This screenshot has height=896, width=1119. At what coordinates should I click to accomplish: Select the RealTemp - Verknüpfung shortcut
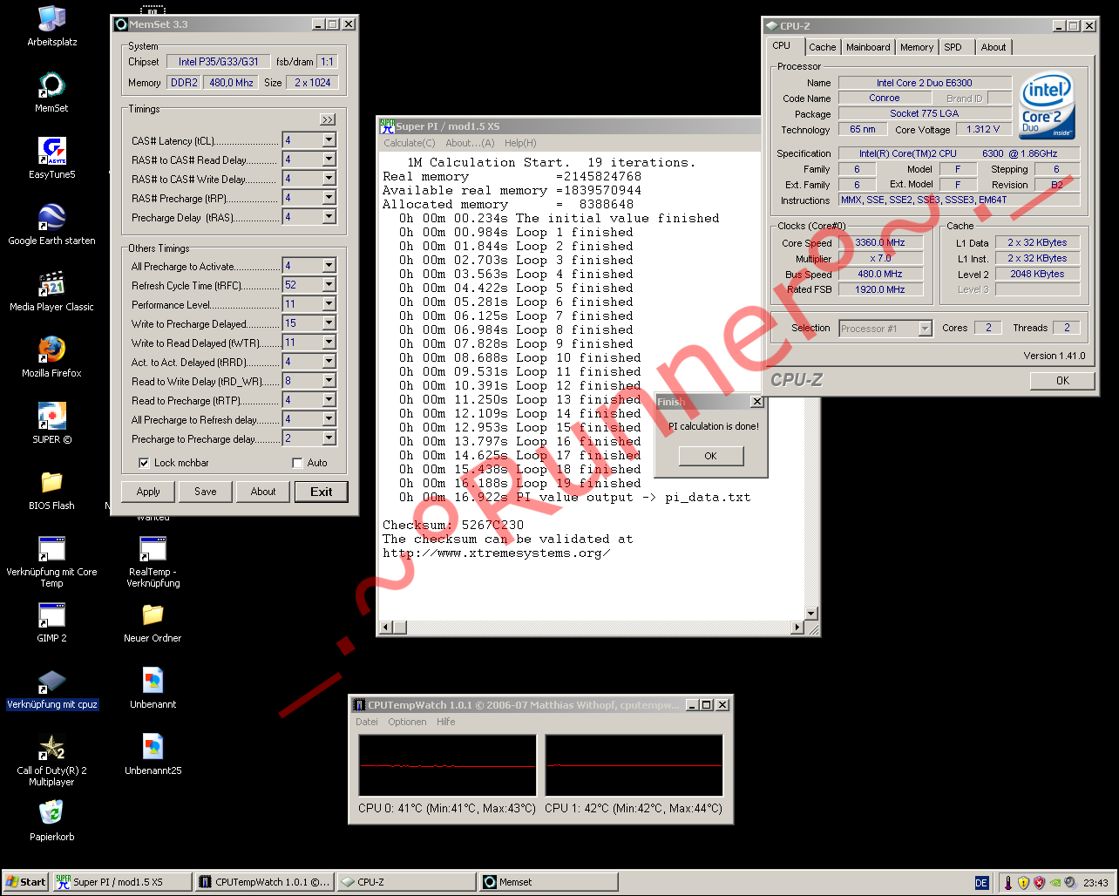tap(153, 562)
